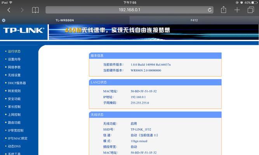The height and width of the screenshot is (155, 259).
Task: Select software version 1.0.0 Build 140904 text
Action: (151, 65)
